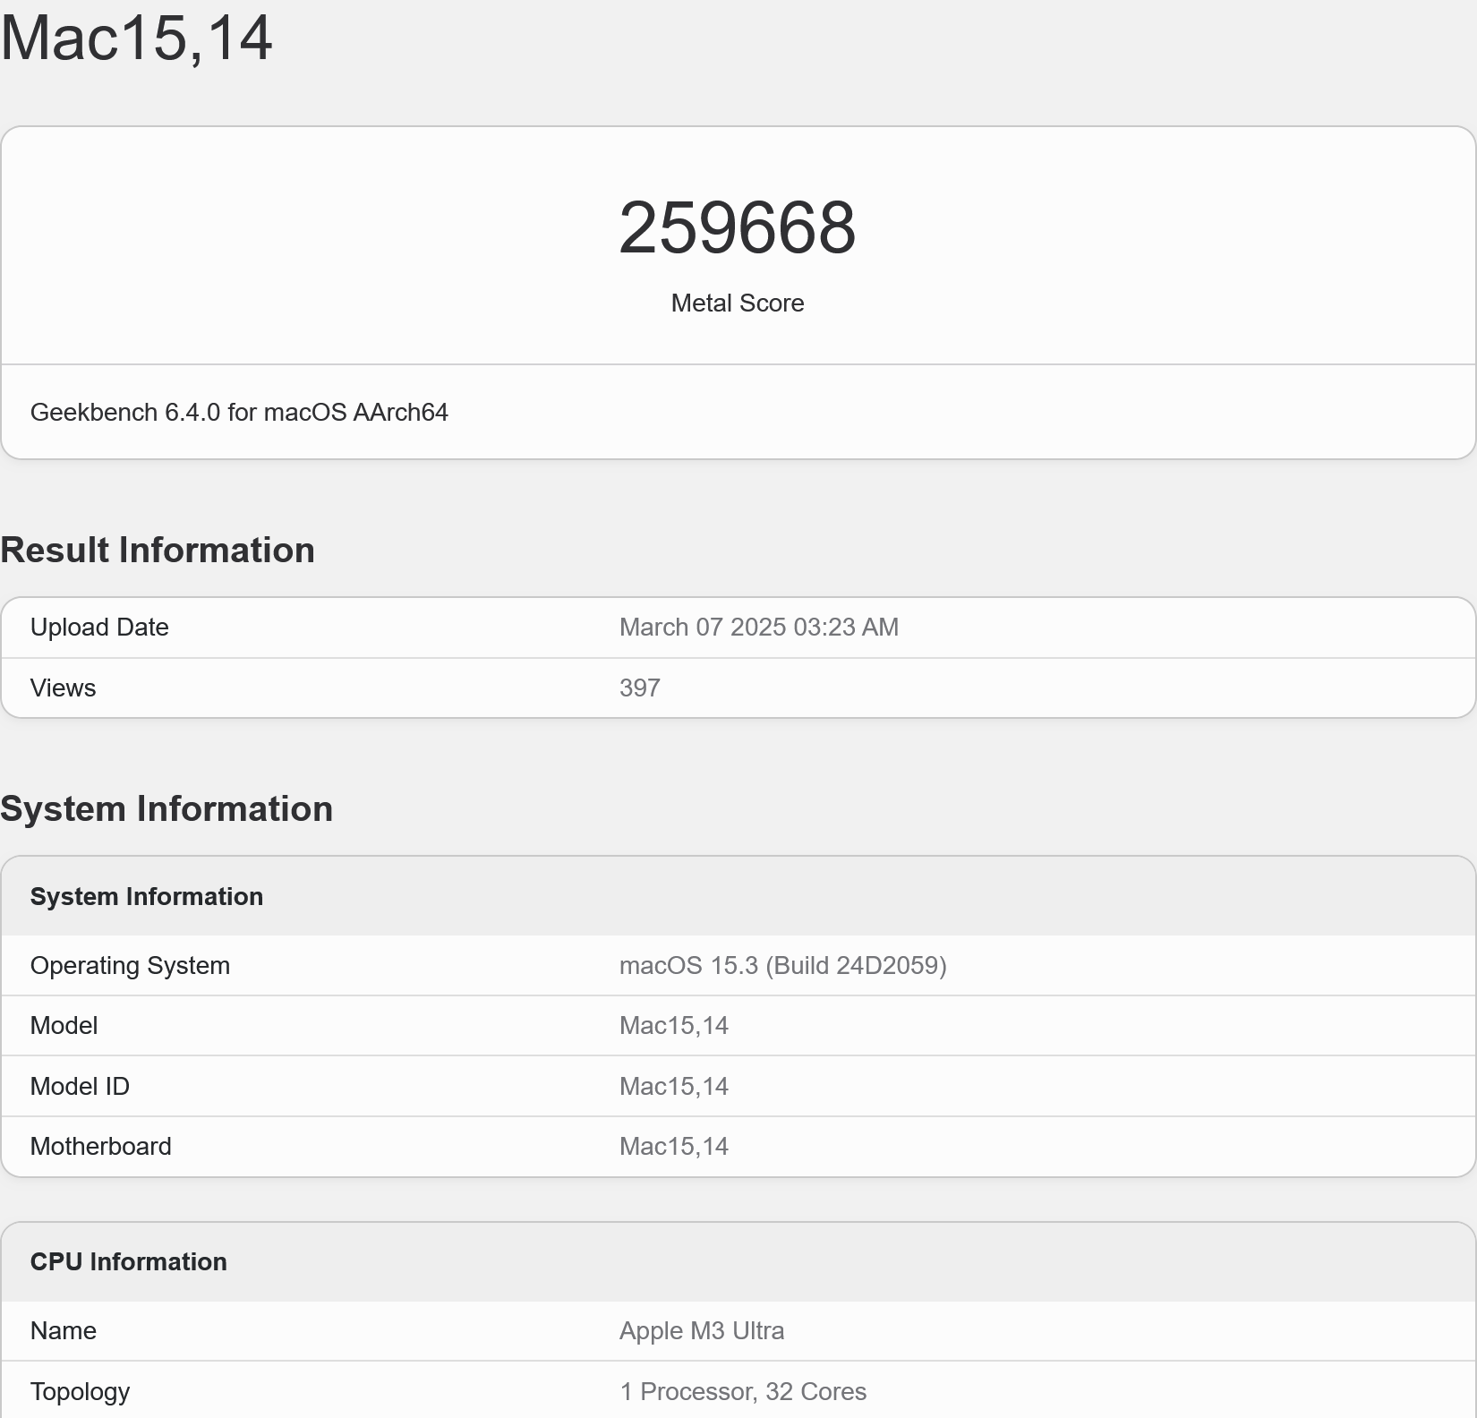
Task: Click the Motherboard row label
Action: point(100,1146)
